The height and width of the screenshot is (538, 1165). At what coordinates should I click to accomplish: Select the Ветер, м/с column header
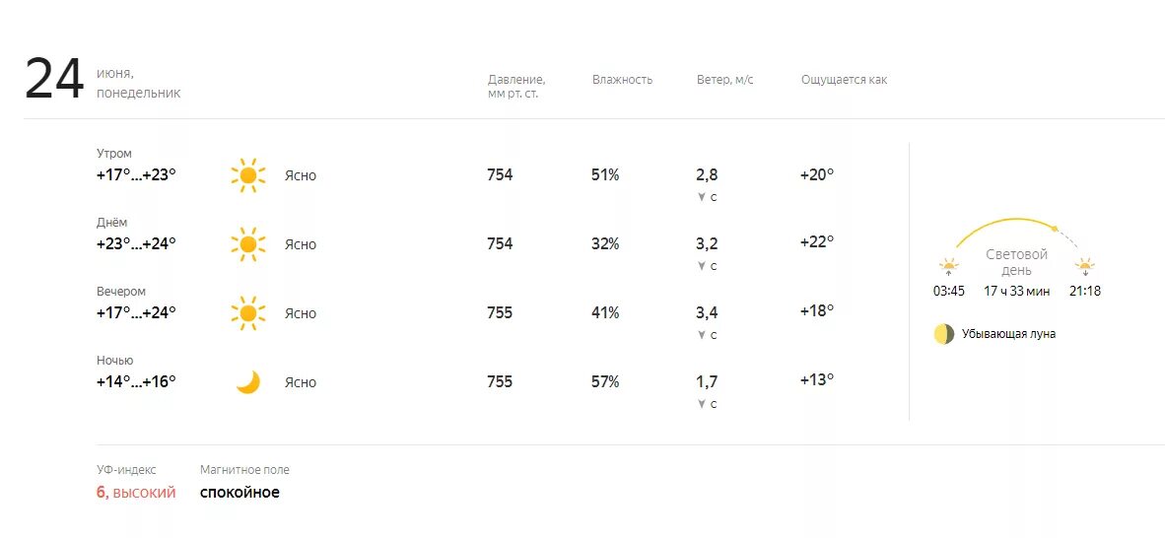click(x=725, y=80)
